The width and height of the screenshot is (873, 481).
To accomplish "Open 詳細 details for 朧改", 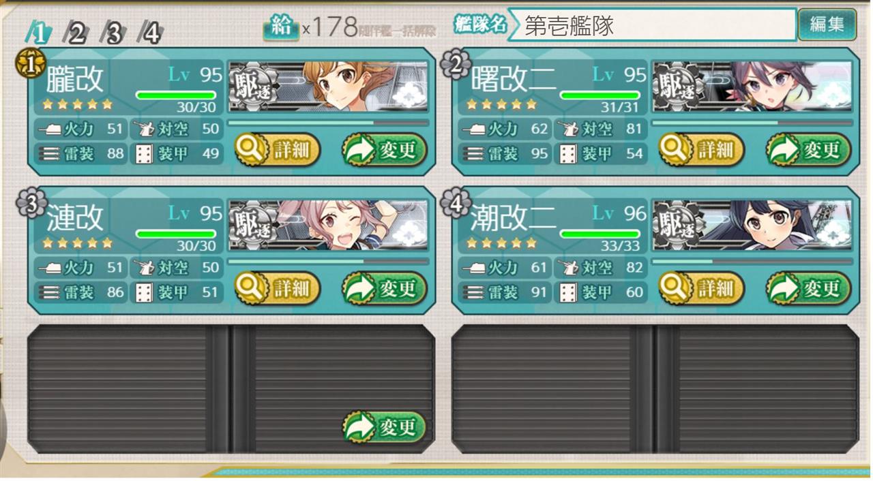I will point(278,150).
